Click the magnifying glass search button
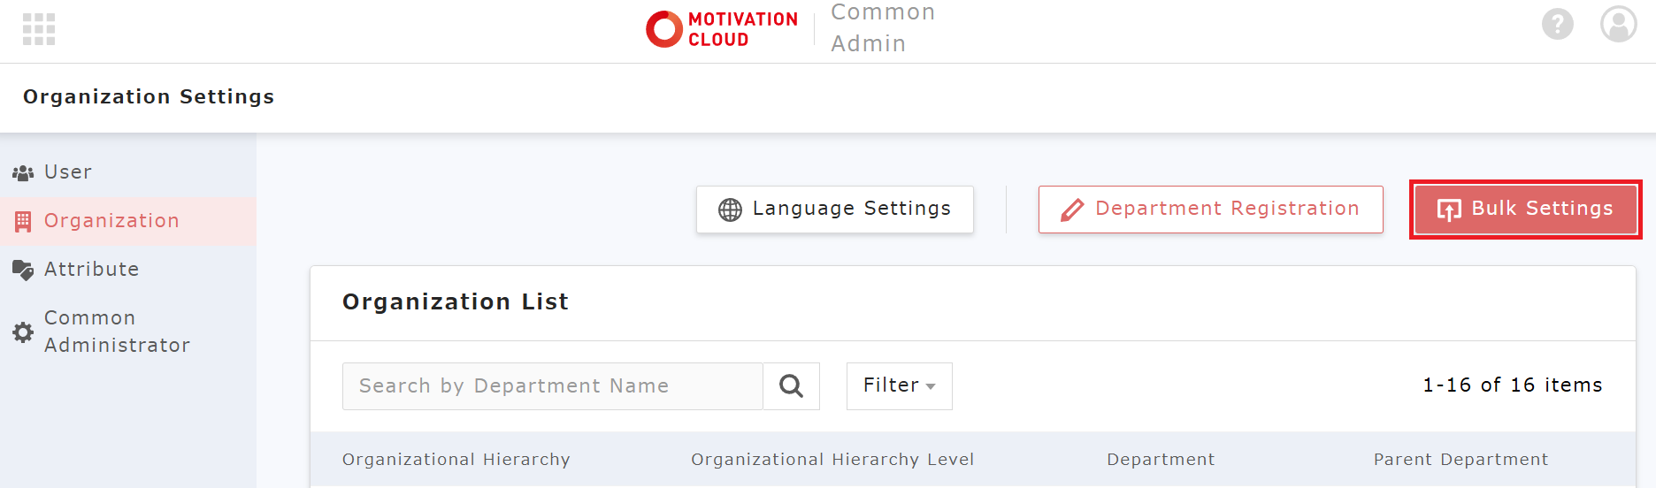This screenshot has height=488, width=1656. click(791, 386)
